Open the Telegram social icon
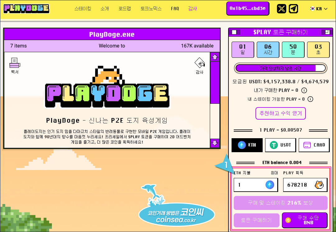The image size is (336, 232). [x=293, y=9]
